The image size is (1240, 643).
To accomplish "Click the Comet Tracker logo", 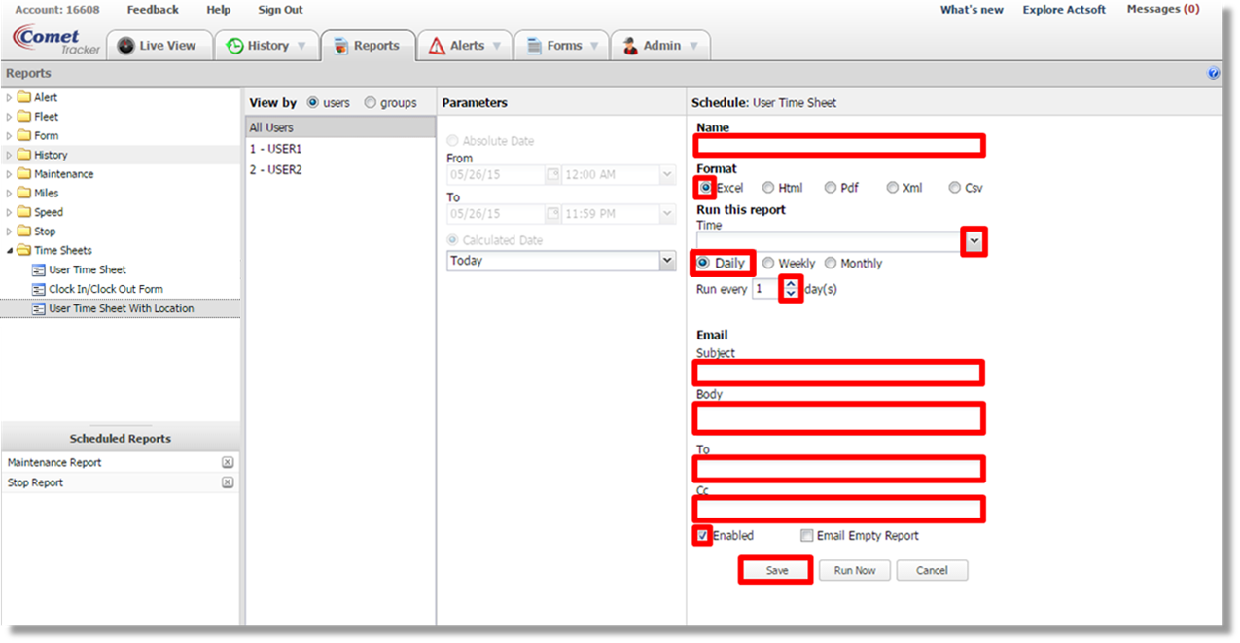I will tap(55, 40).
